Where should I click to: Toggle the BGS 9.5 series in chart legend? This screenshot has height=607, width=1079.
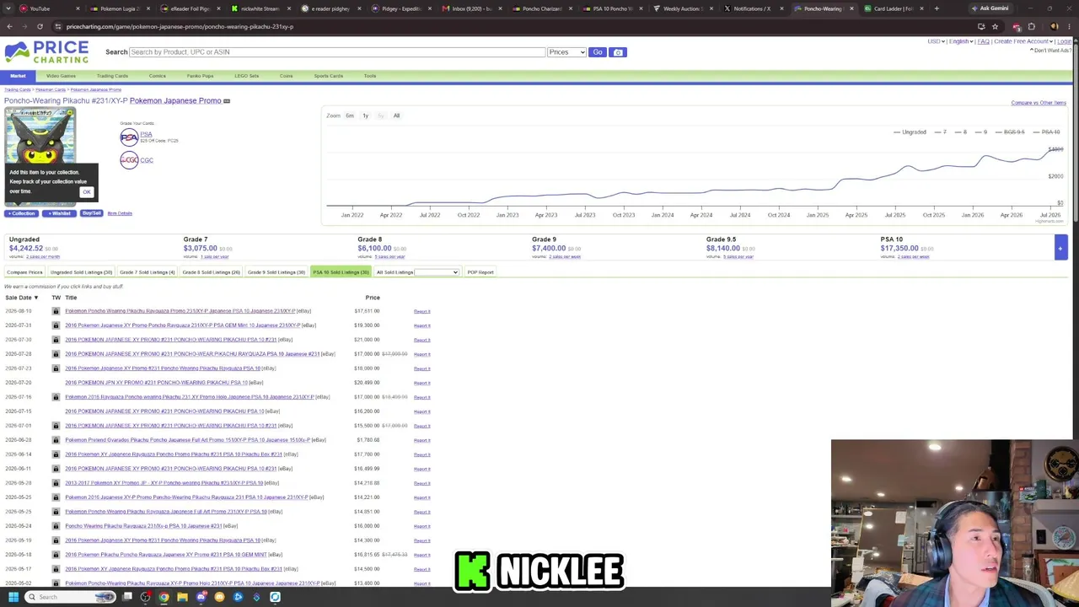tap(1010, 132)
